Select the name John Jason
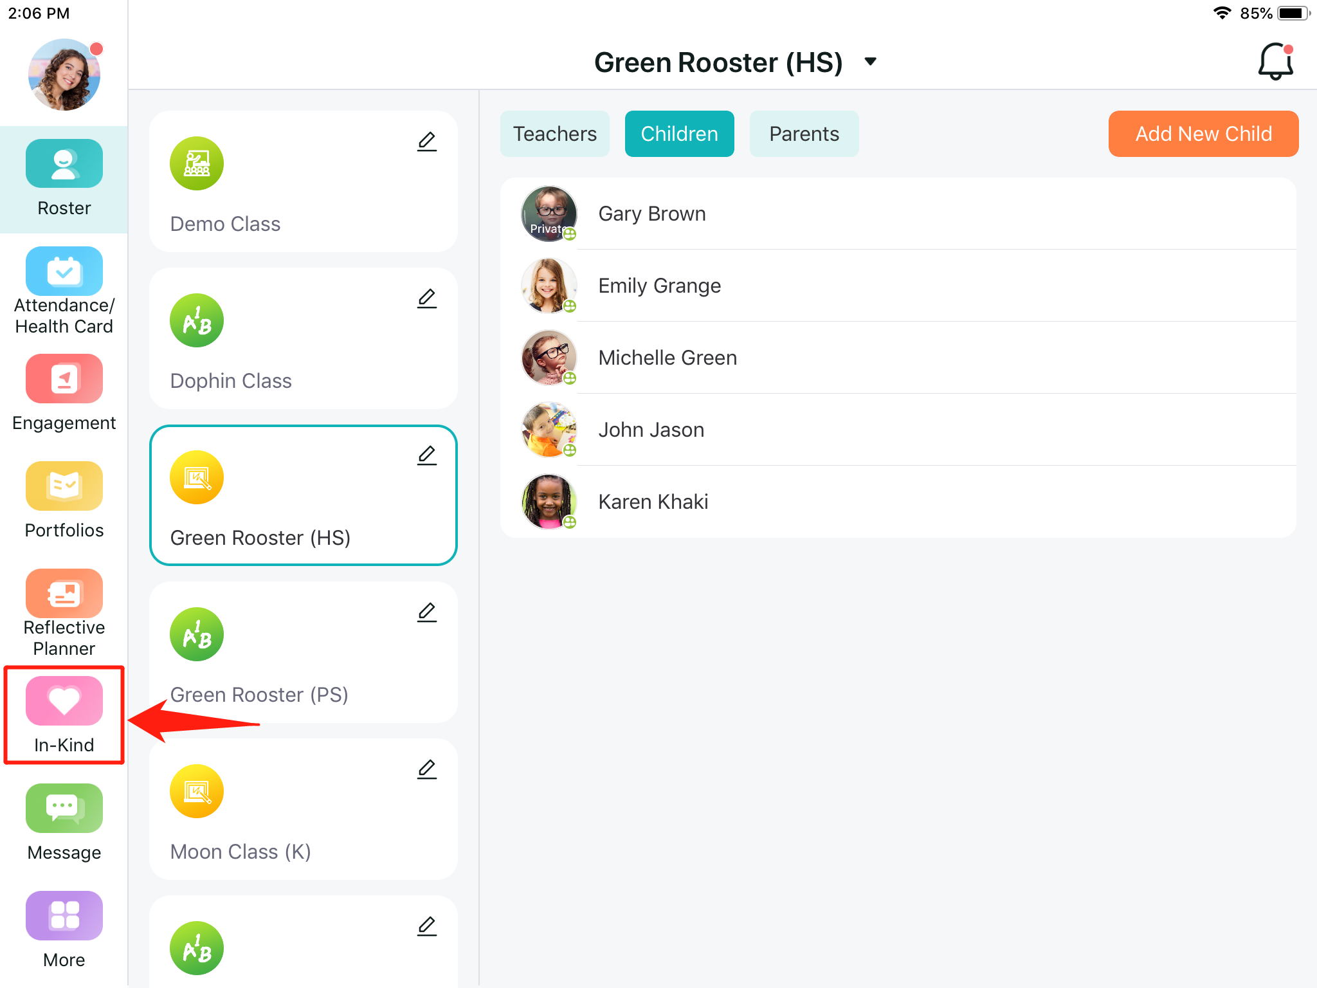This screenshot has width=1317, height=988. 651,430
